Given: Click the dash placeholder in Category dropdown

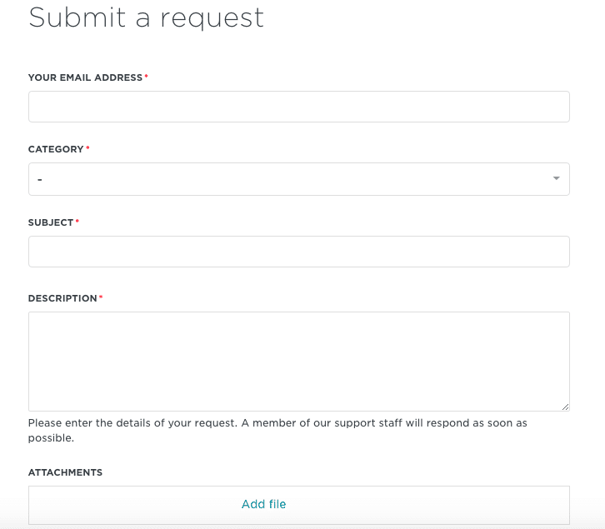Looking at the screenshot, I should click(40, 180).
